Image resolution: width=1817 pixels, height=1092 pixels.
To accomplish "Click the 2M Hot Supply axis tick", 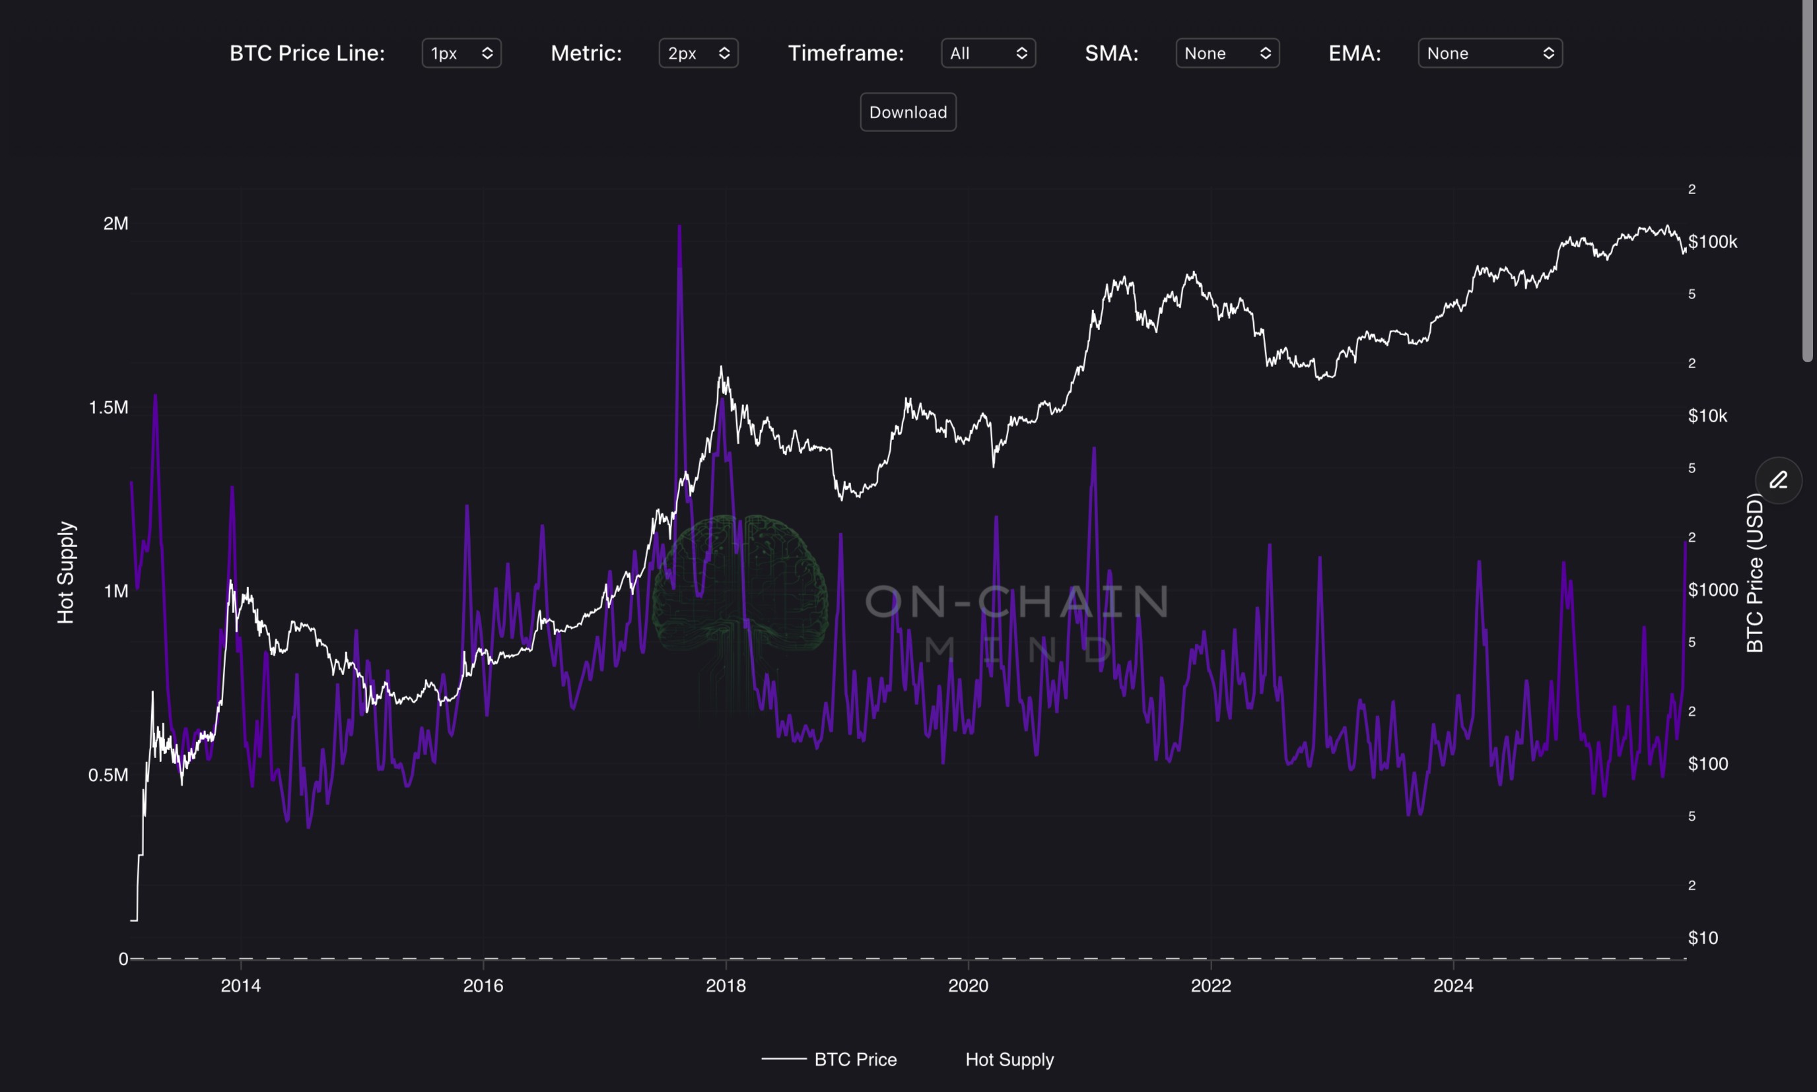I will coord(116,224).
